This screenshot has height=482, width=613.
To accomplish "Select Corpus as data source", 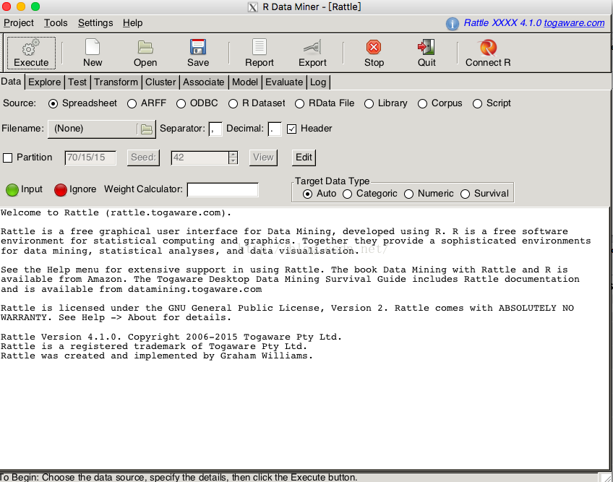I will pyautogui.click(x=422, y=103).
